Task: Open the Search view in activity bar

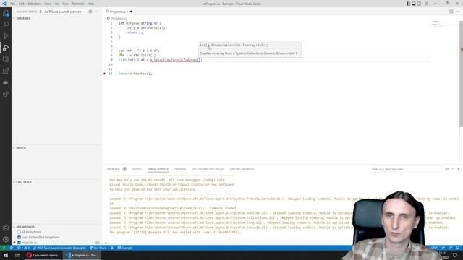Action: (6, 25)
